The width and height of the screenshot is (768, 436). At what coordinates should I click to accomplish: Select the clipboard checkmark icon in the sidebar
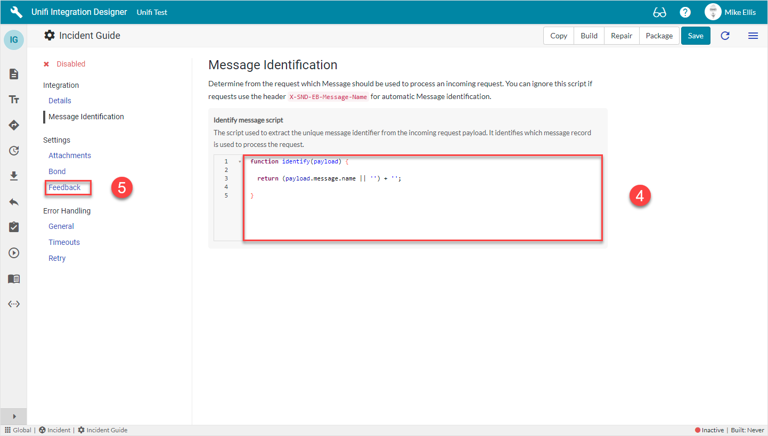tap(13, 227)
